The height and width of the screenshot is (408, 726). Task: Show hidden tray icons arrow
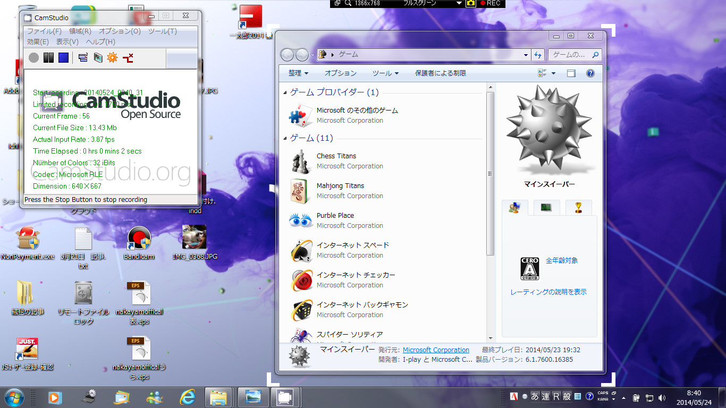(x=623, y=397)
